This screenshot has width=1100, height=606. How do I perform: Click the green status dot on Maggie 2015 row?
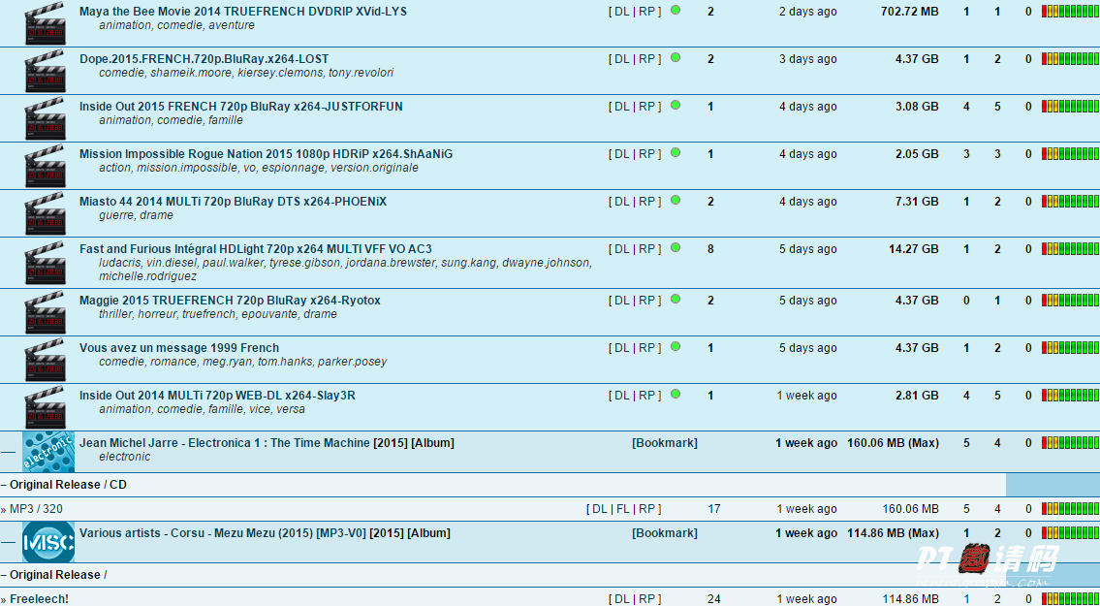tap(676, 300)
